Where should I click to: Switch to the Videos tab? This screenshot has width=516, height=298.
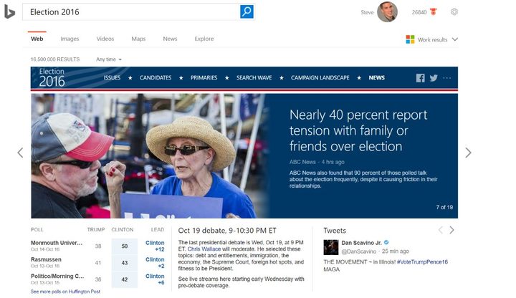[x=105, y=39]
